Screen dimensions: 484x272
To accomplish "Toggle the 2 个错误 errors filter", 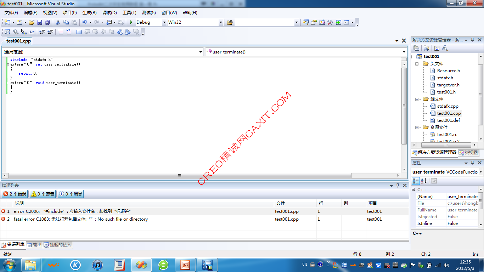I will point(15,194).
